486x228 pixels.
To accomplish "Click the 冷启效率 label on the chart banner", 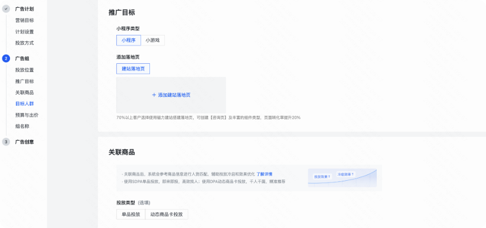I will (345, 174).
